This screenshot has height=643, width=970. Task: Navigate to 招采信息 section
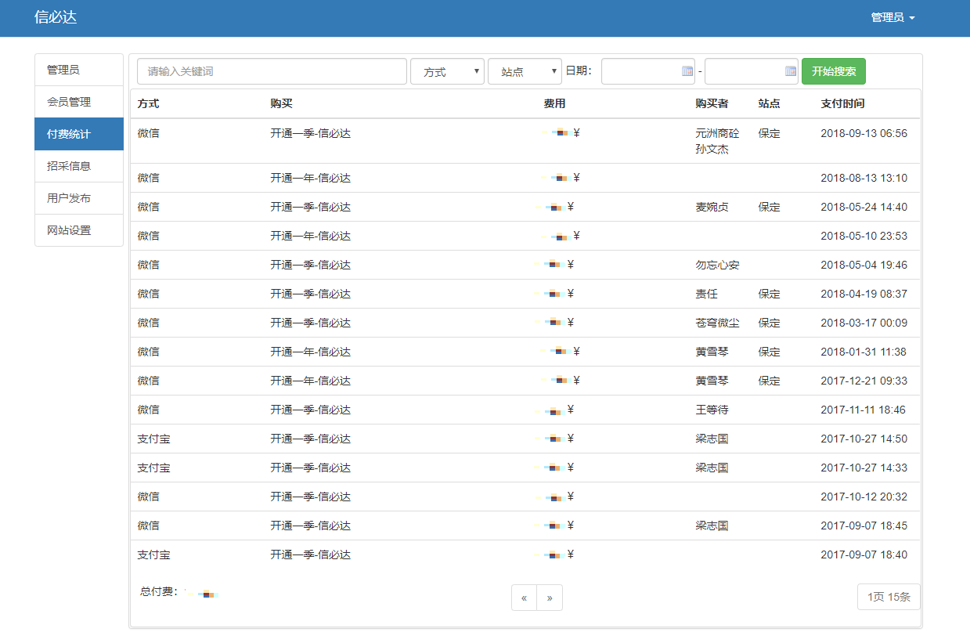click(79, 166)
